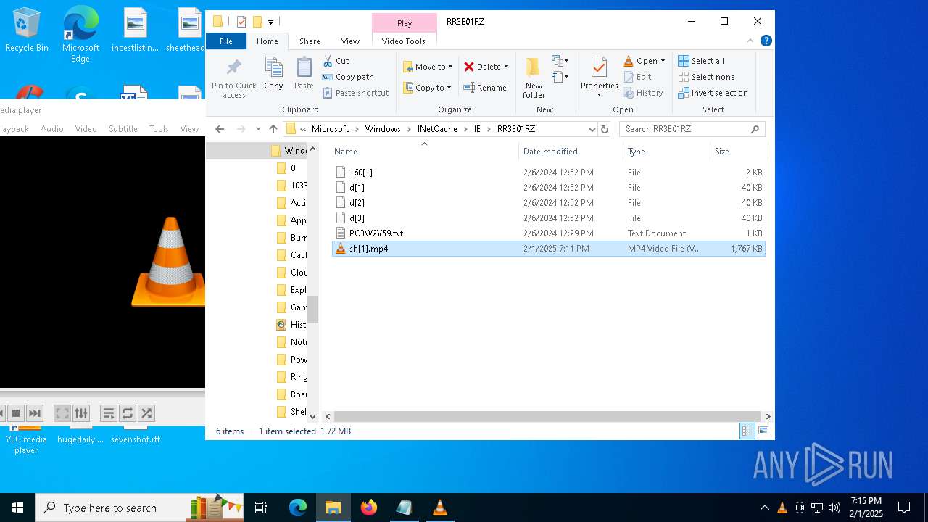The height and width of the screenshot is (522, 928).
Task: Switch to the View ribbon tab
Action: click(x=350, y=41)
